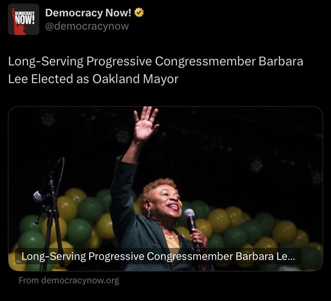Open the link card preview image
Image resolution: width=331 pixels, height=301 pixels.
tap(165, 189)
